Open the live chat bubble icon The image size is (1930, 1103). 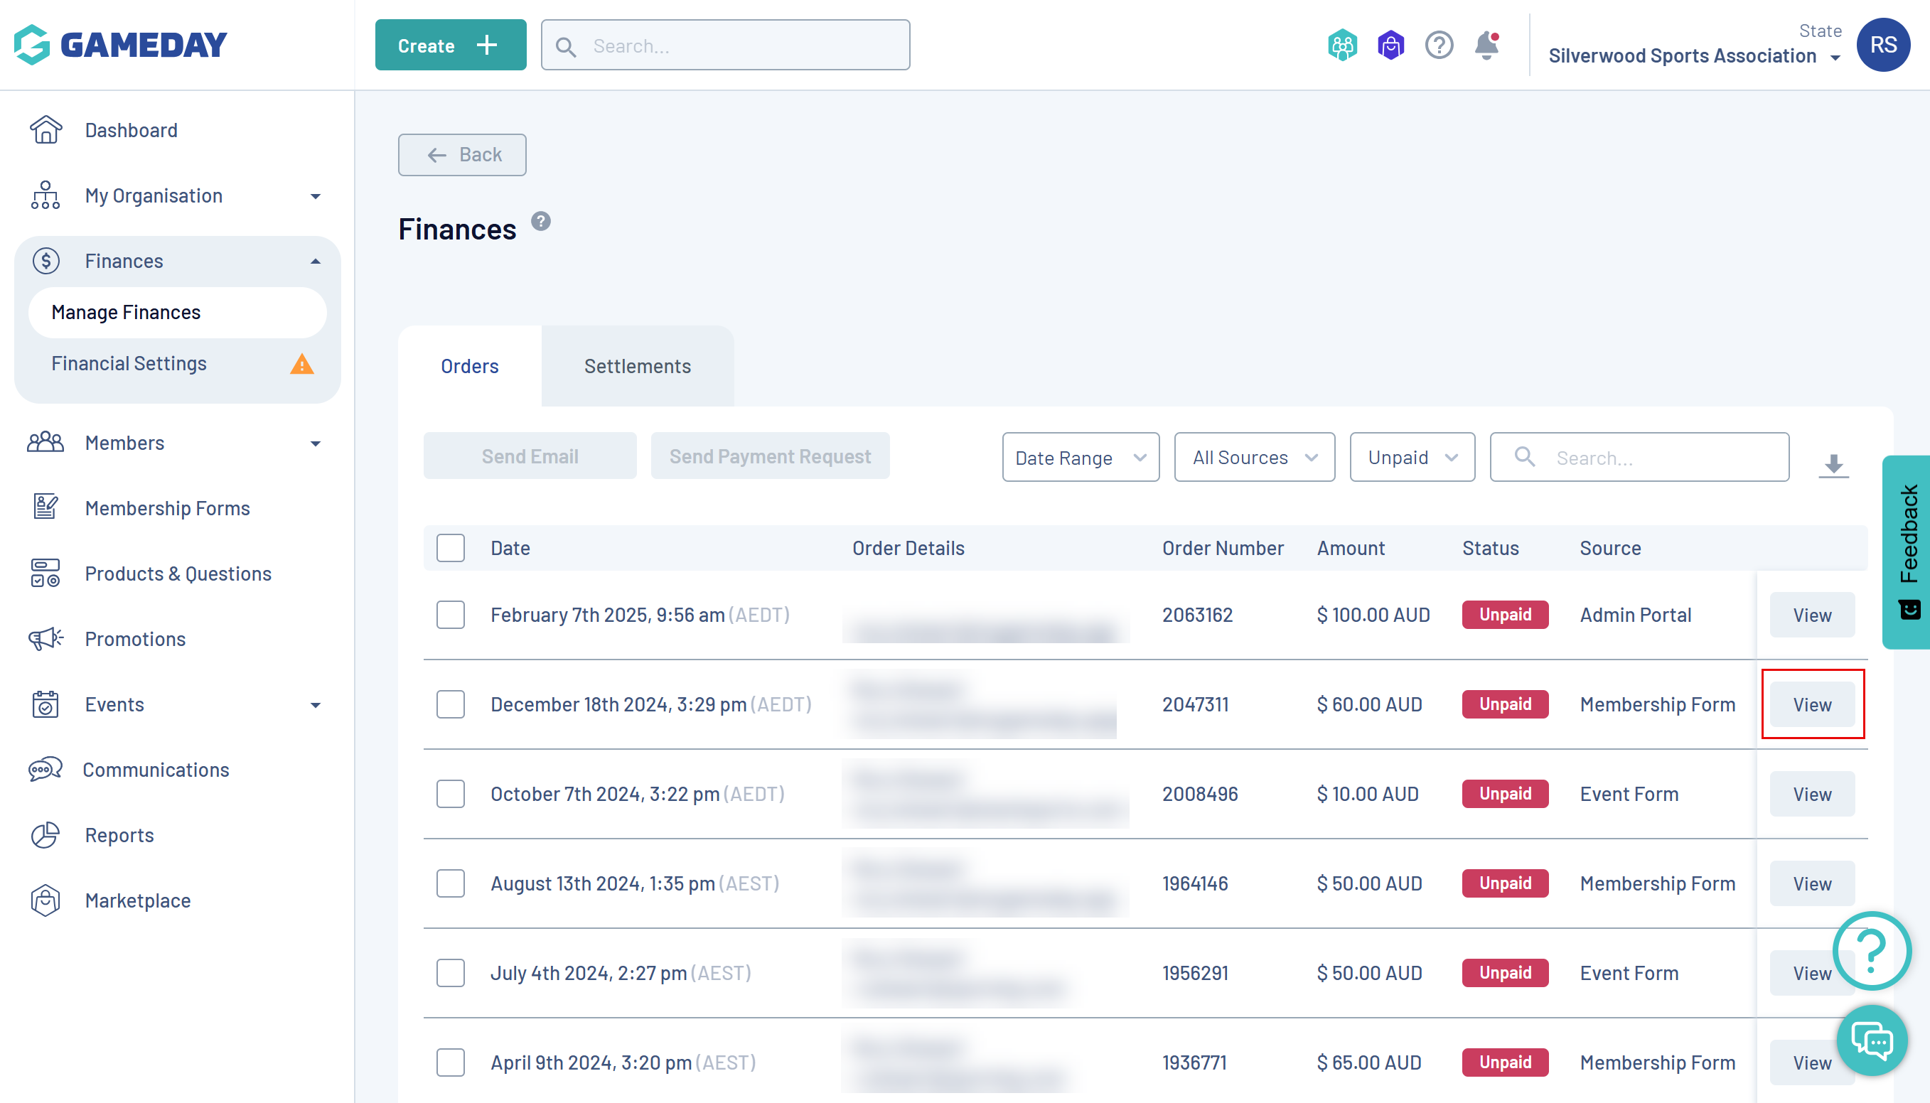[x=1871, y=1040]
